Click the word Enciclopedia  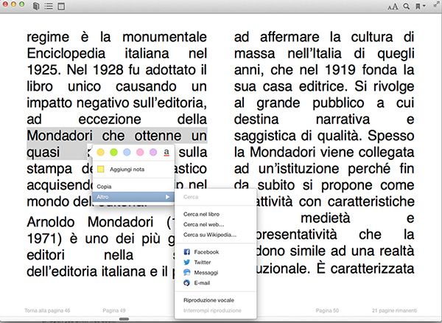click(x=66, y=54)
